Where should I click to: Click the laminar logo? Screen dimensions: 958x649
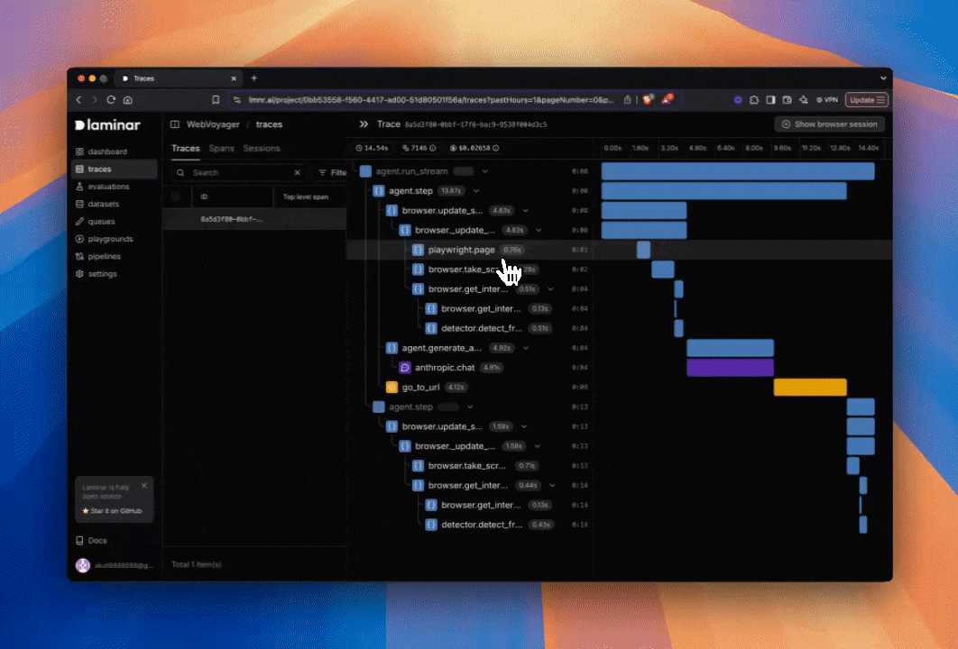pyautogui.click(x=107, y=125)
